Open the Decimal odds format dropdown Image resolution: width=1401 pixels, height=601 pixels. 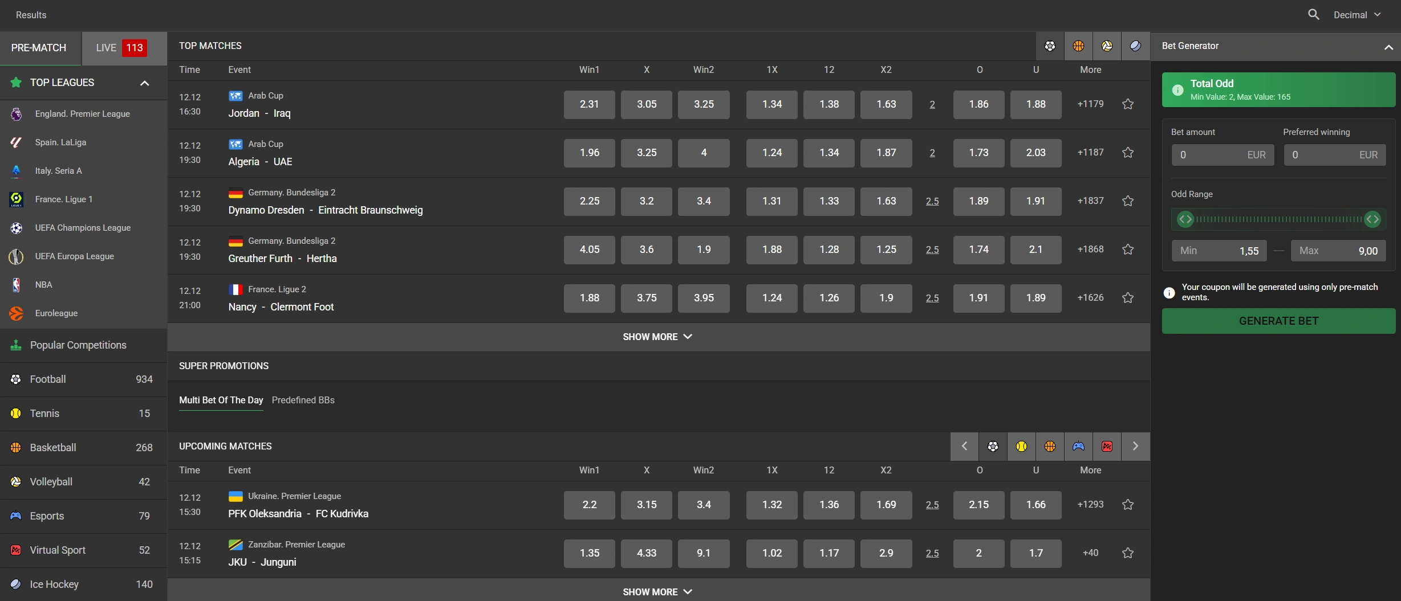coord(1357,15)
